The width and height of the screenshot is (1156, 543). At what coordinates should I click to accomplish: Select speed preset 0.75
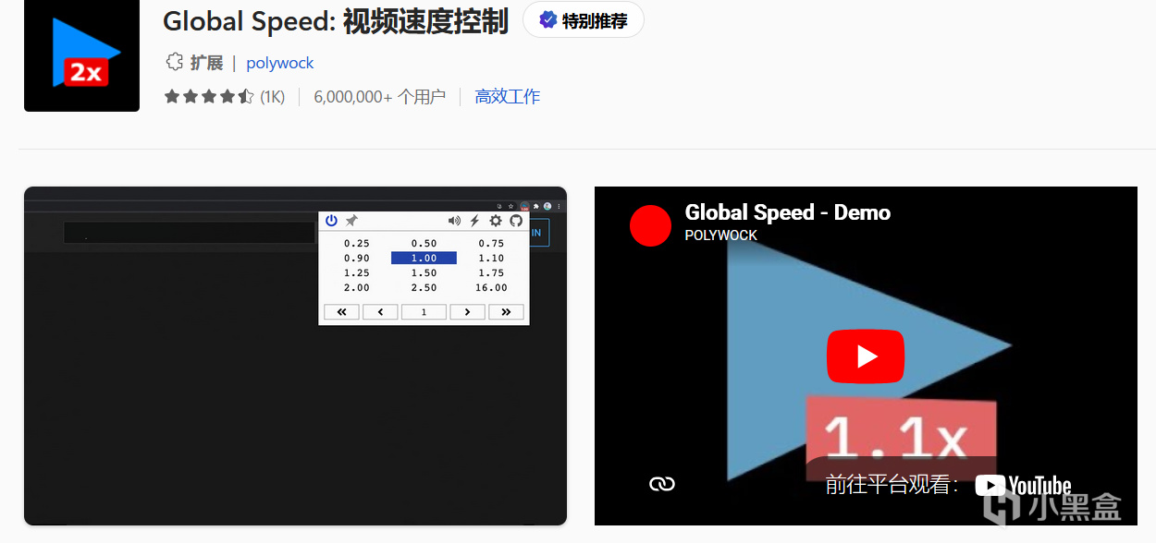coord(491,244)
